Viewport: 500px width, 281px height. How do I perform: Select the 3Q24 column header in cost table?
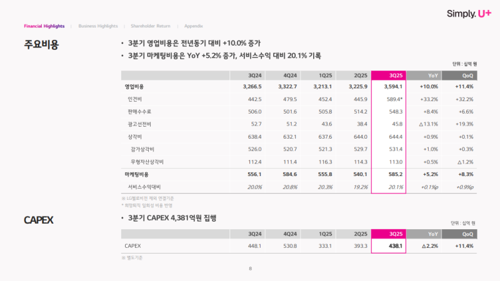(254, 76)
